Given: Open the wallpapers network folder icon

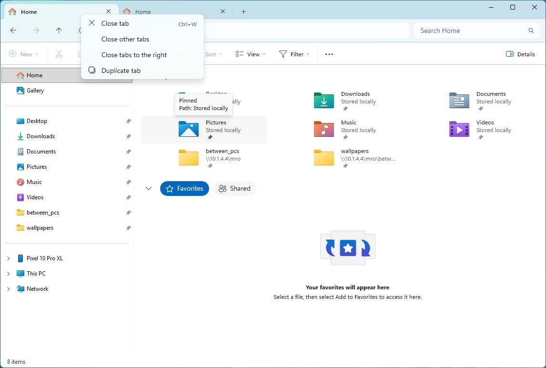Looking at the screenshot, I should pos(324,157).
